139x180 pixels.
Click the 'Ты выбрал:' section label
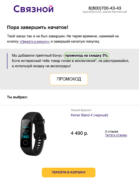pyautogui.click(x=17, y=97)
